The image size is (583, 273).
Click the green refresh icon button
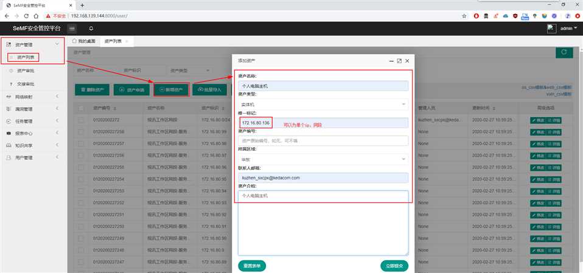click(x=564, y=53)
